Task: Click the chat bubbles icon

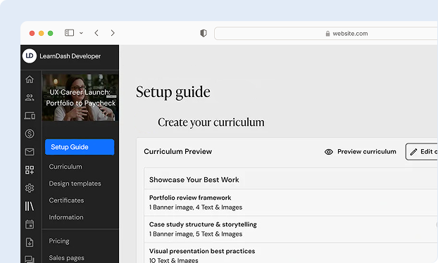Action: [30, 259]
